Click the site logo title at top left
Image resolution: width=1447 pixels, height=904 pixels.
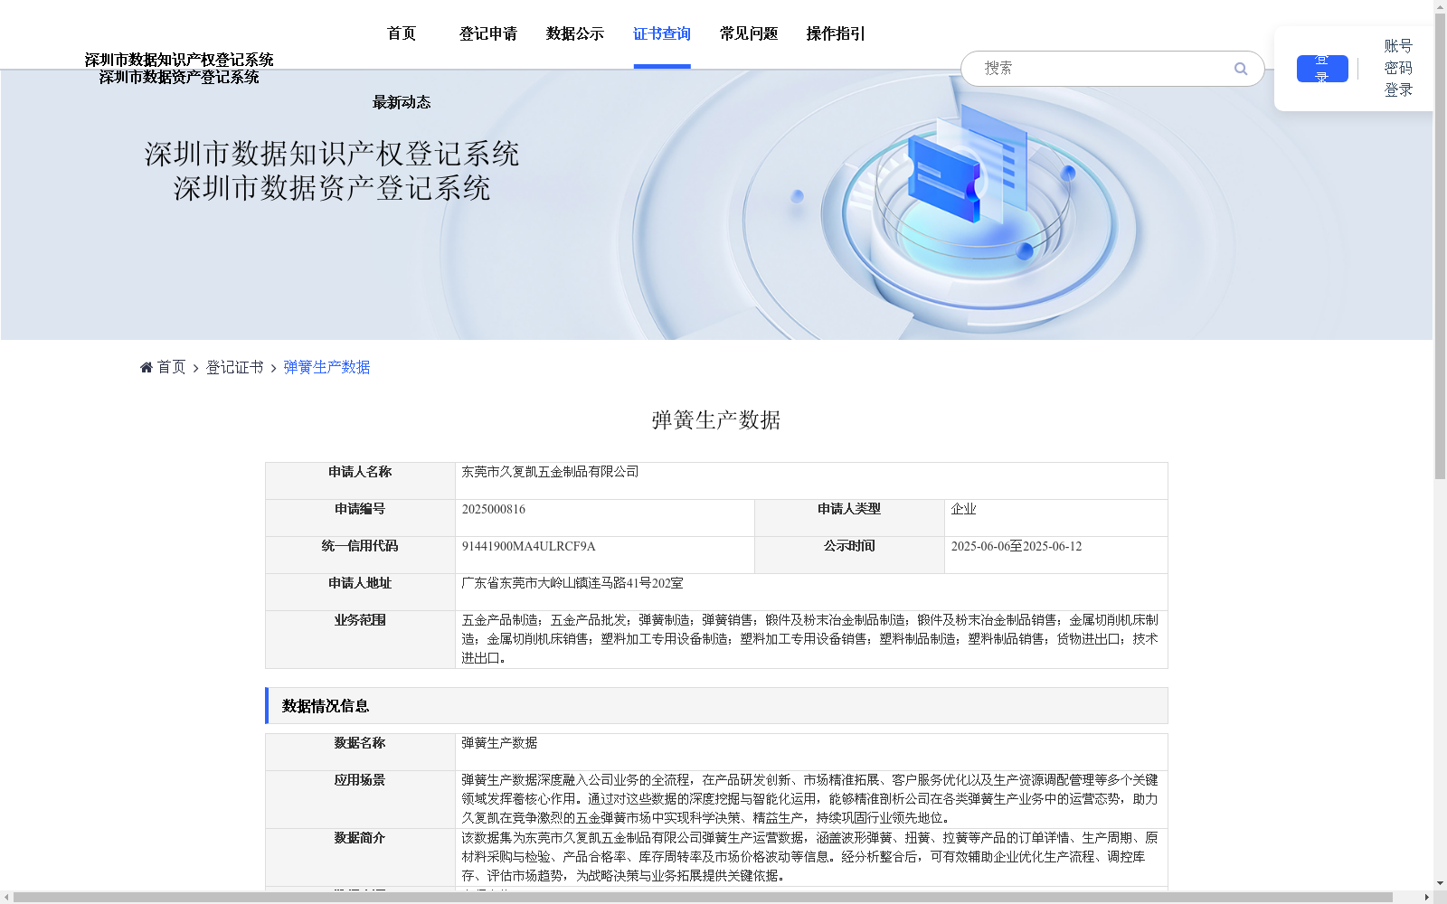tap(179, 69)
